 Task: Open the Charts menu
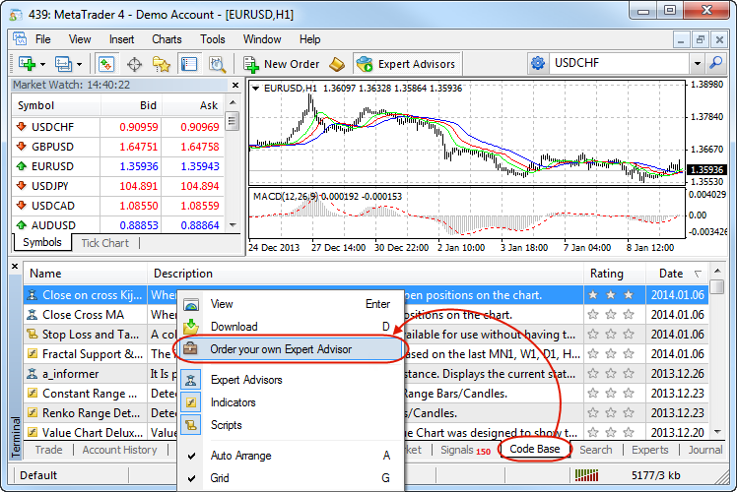[x=167, y=39]
